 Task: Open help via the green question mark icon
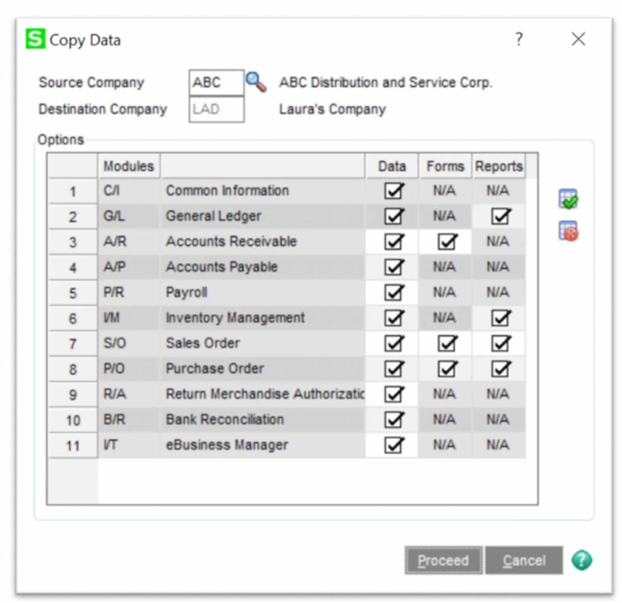point(582,560)
